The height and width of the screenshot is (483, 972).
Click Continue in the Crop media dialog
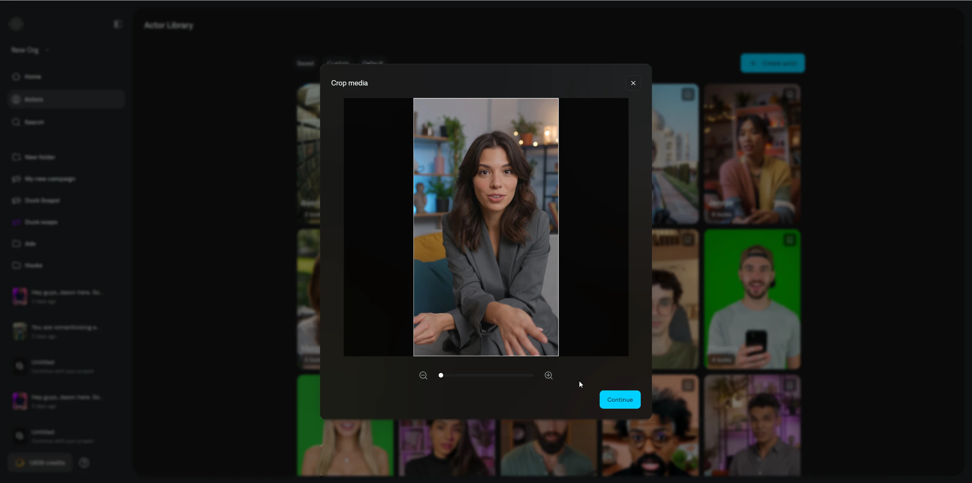point(620,399)
